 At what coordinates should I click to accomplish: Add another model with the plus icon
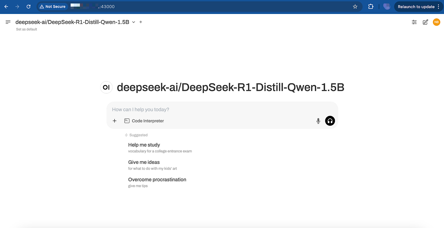click(x=141, y=22)
